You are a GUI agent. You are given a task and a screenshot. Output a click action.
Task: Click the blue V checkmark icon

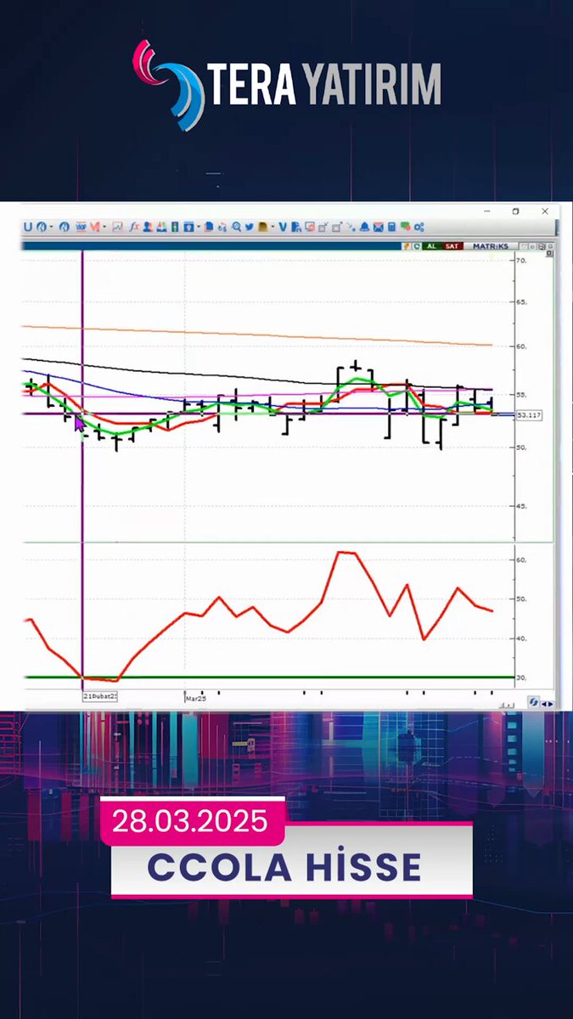(x=284, y=227)
